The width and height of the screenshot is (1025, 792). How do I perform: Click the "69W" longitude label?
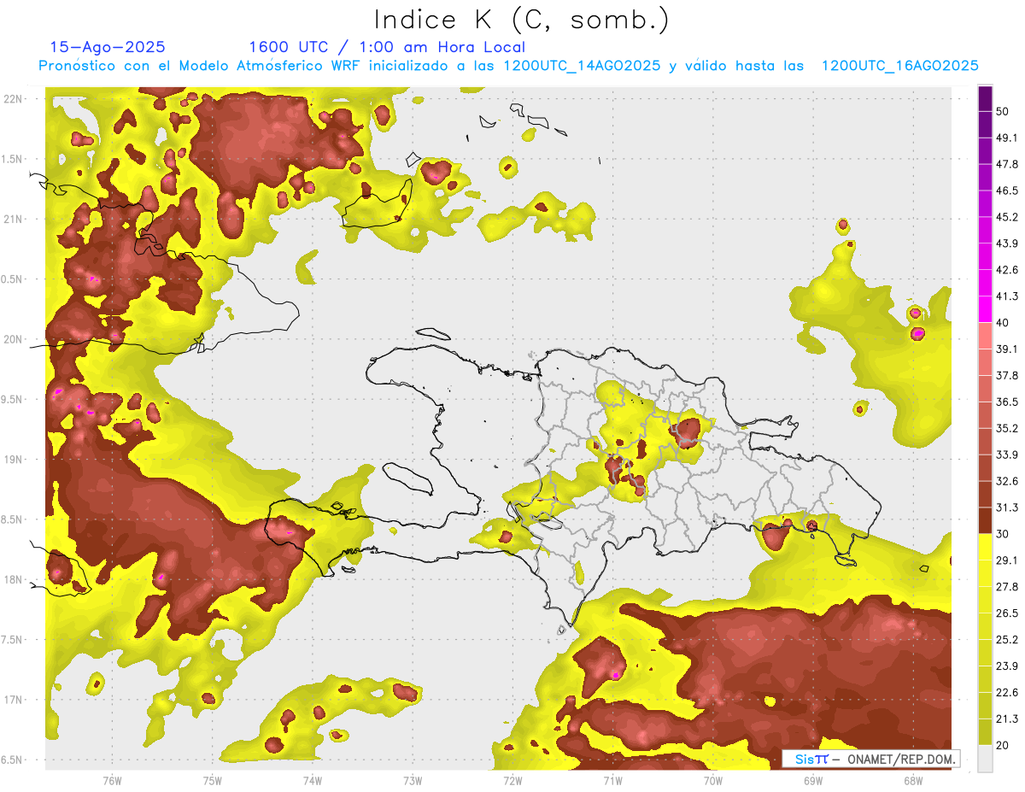click(x=812, y=780)
